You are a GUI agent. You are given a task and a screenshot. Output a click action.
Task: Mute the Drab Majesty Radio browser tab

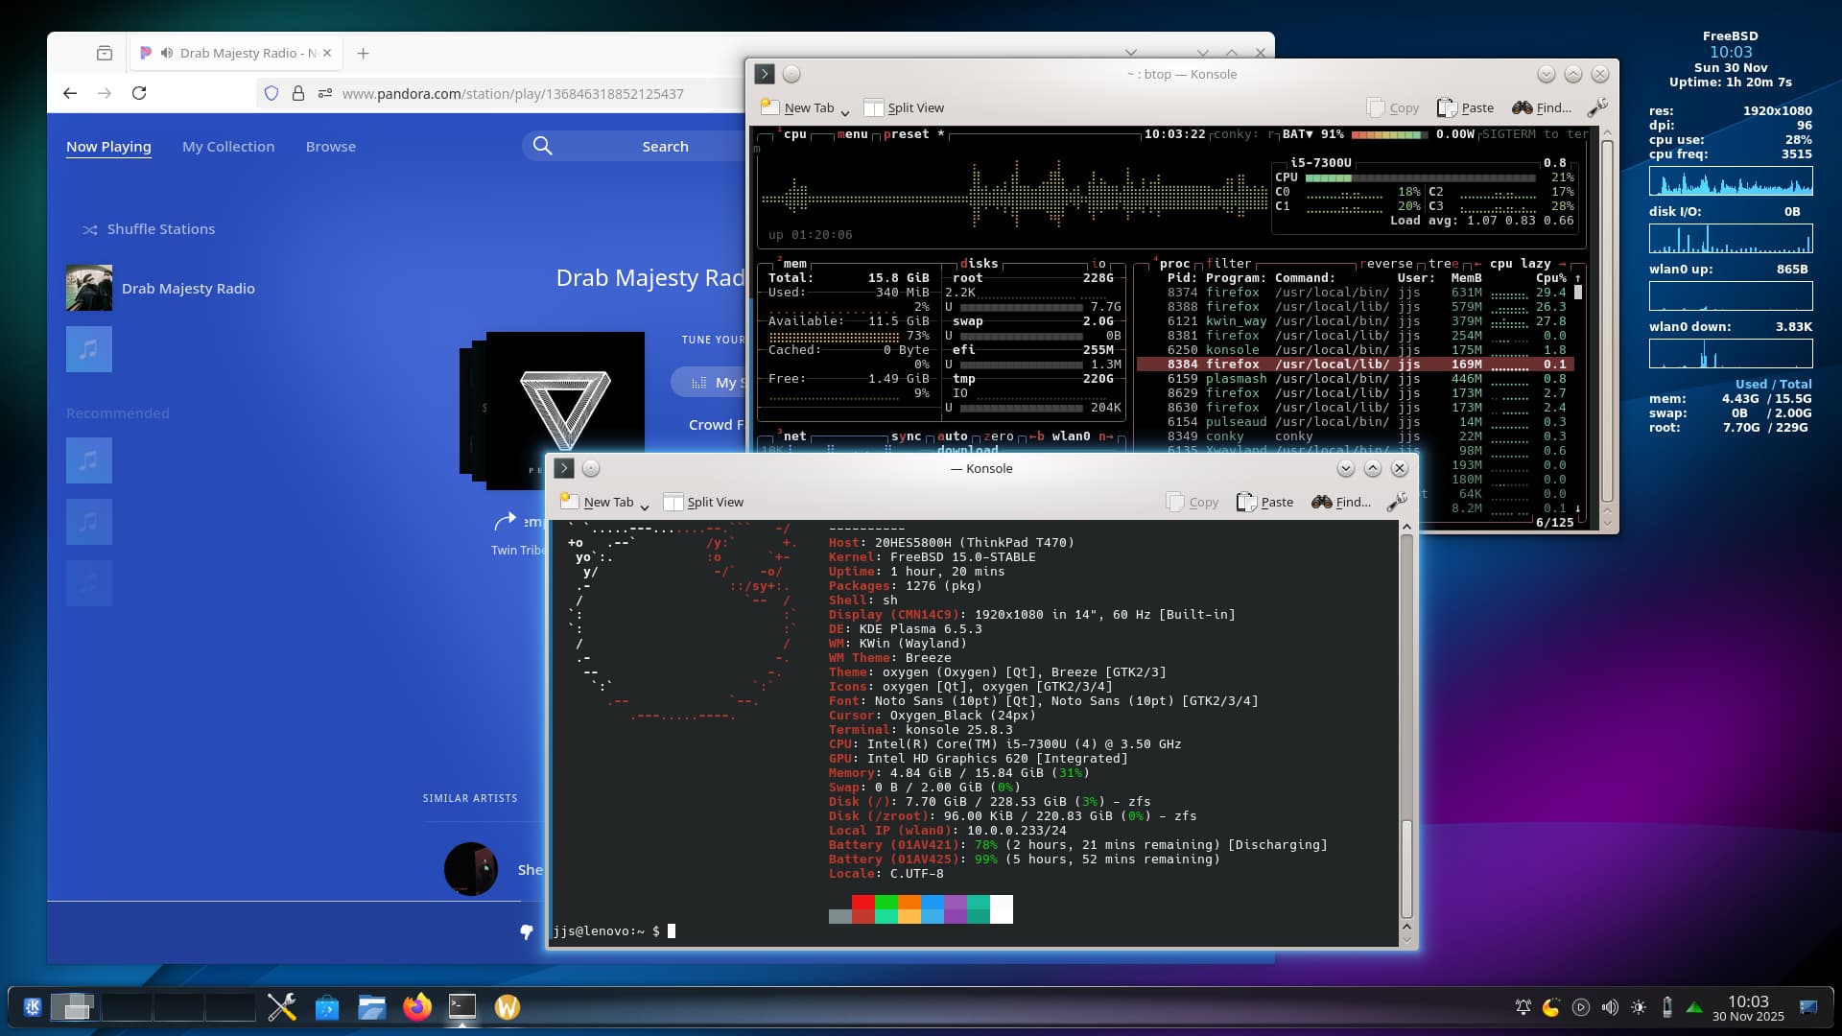[x=167, y=53]
